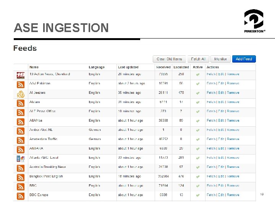275x206 pixels.
Task: Edit the BBC Europe feed
Action: tap(221, 195)
